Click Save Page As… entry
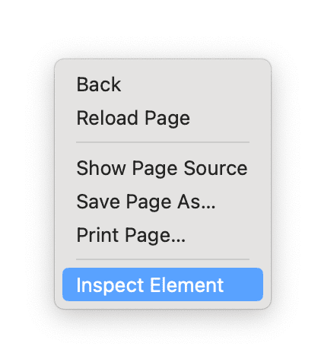The image size is (321, 359). (x=163, y=202)
